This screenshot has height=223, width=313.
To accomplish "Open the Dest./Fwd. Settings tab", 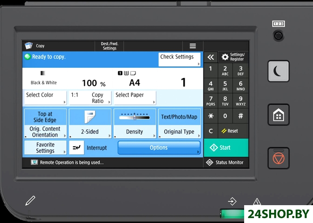I will point(109,46).
